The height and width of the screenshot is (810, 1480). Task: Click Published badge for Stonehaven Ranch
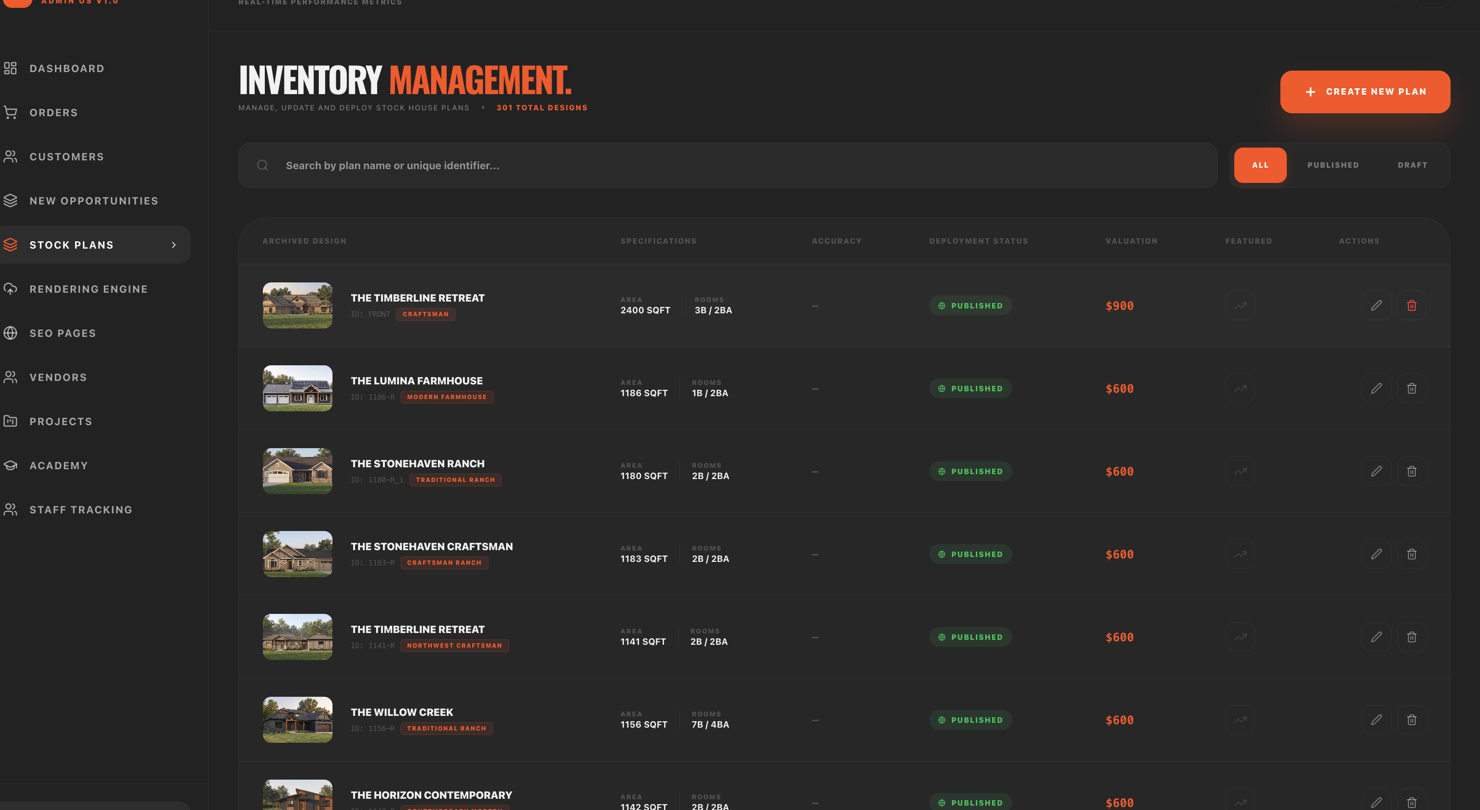(x=970, y=471)
